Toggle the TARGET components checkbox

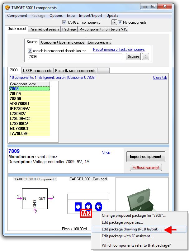pyautogui.click(x=64, y=22)
